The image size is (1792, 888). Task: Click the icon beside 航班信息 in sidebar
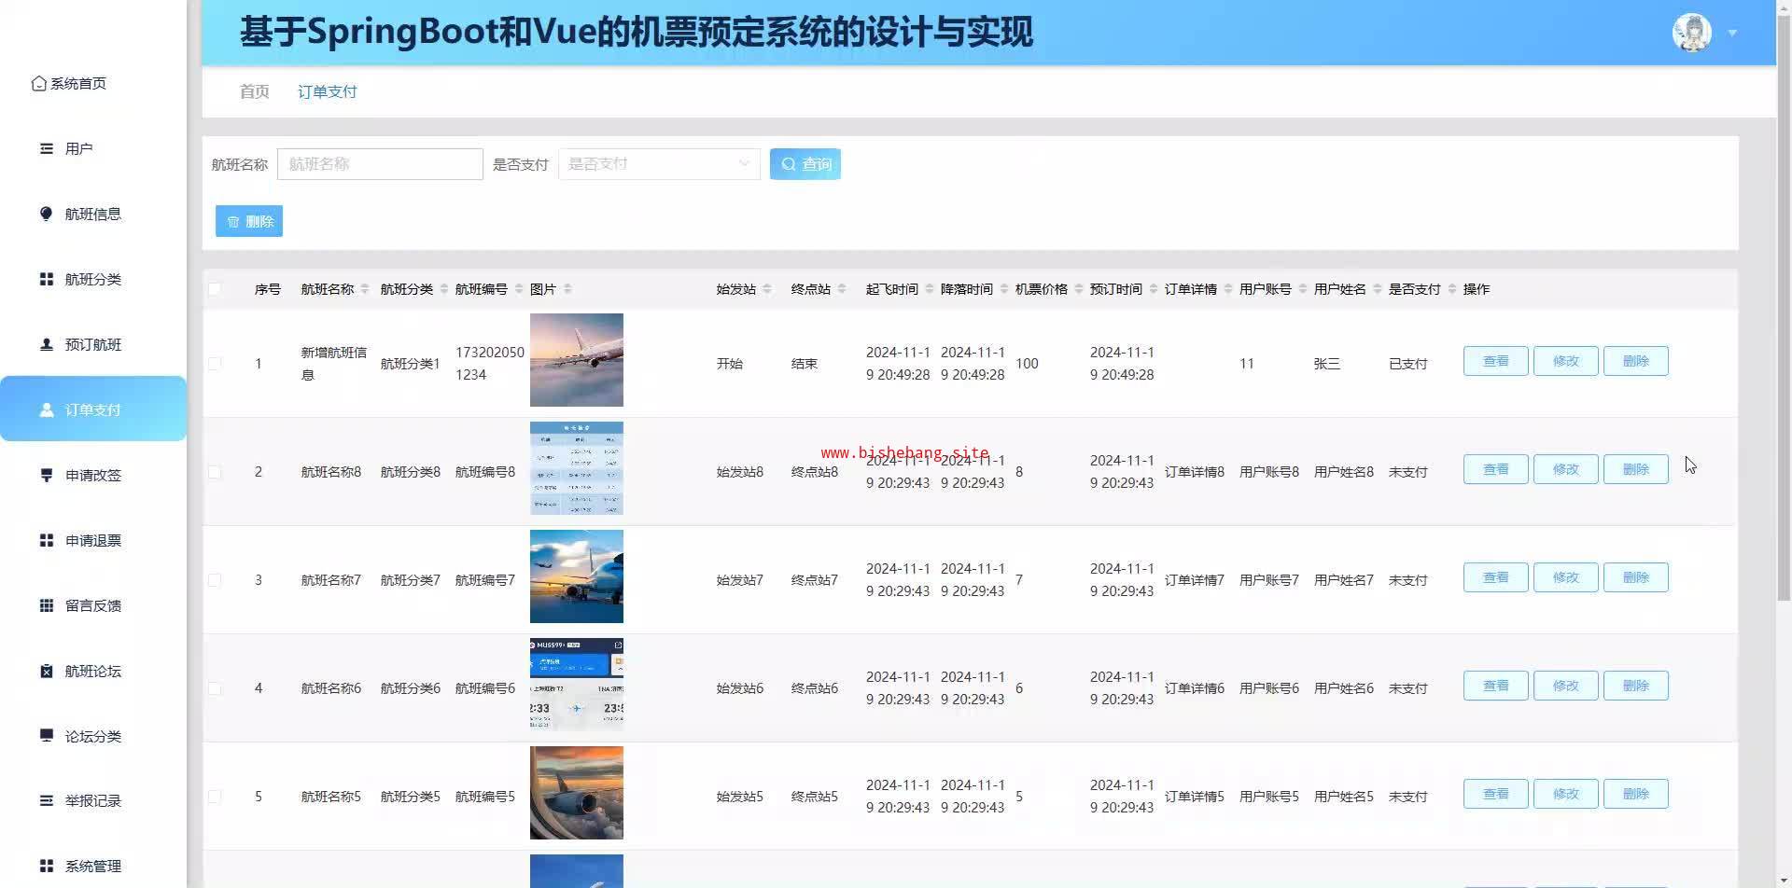(47, 214)
